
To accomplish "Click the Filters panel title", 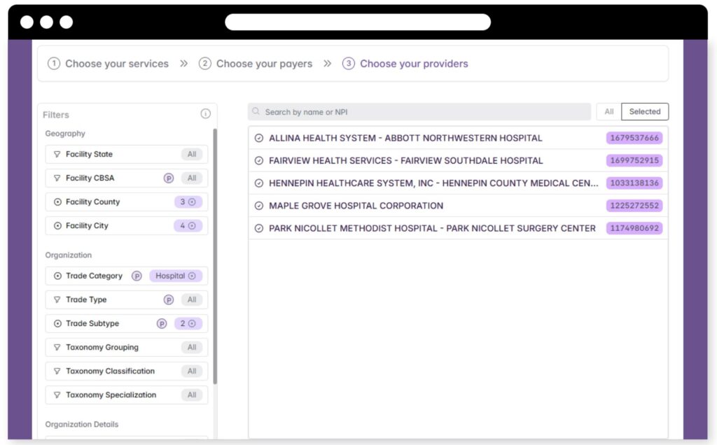I will [x=56, y=115].
